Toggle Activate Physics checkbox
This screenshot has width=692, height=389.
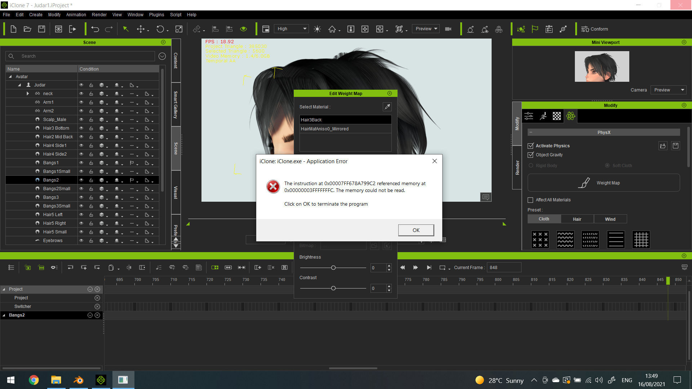tap(531, 146)
